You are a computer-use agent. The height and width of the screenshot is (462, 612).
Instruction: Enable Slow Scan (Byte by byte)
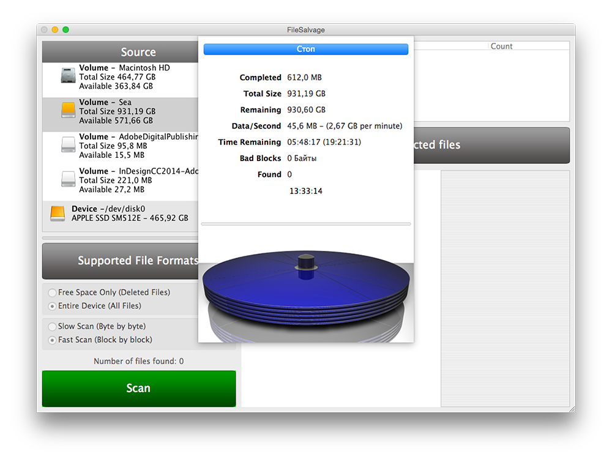(x=53, y=327)
